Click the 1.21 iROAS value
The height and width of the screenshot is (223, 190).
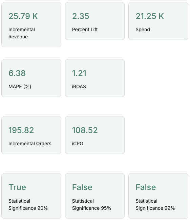point(79,73)
